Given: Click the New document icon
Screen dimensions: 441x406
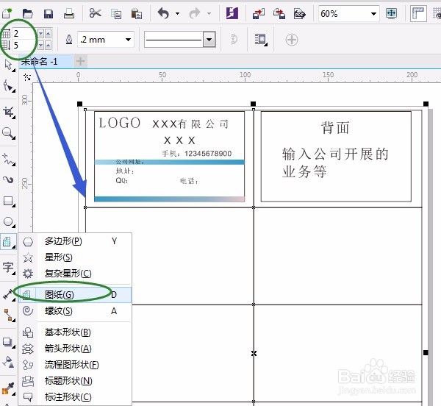Looking at the screenshot, I should [7, 13].
